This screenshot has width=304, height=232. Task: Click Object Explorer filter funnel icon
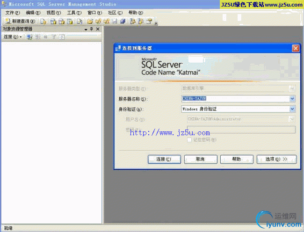point(54,36)
